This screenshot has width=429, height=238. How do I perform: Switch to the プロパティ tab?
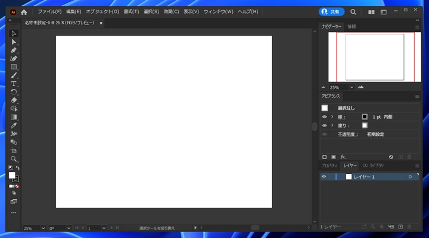coord(329,166)
